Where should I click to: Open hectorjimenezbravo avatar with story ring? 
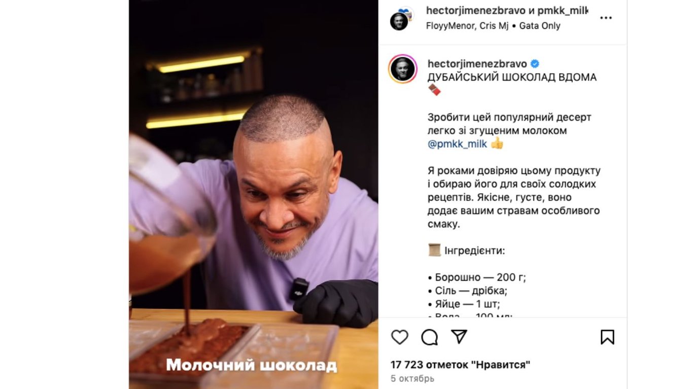click(x=403, y=69)
